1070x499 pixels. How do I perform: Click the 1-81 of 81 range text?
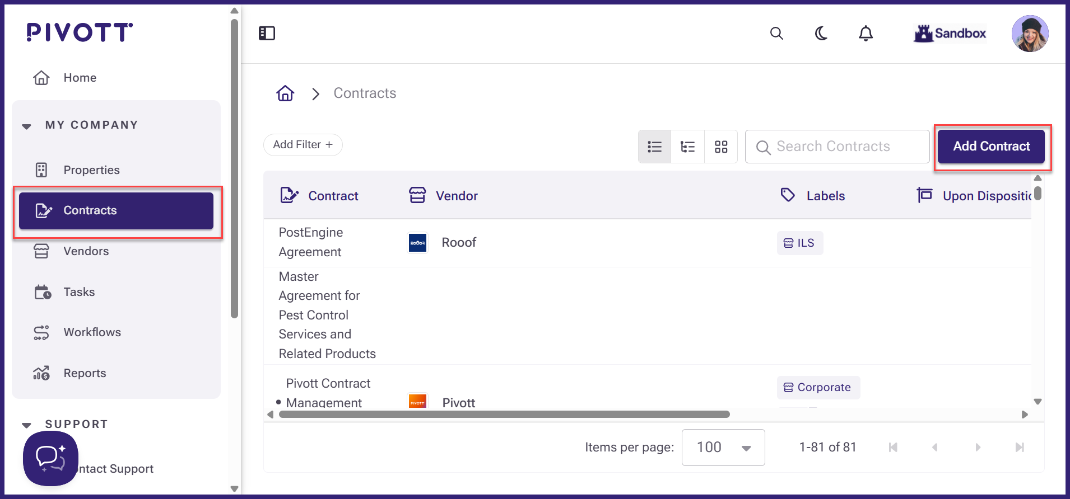point(827,448)
